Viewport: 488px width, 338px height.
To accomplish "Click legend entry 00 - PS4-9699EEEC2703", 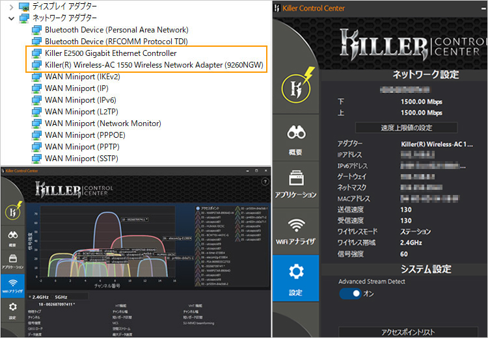I will 215,262.
